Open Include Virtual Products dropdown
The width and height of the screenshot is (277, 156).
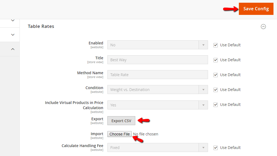tap(158, 105)
